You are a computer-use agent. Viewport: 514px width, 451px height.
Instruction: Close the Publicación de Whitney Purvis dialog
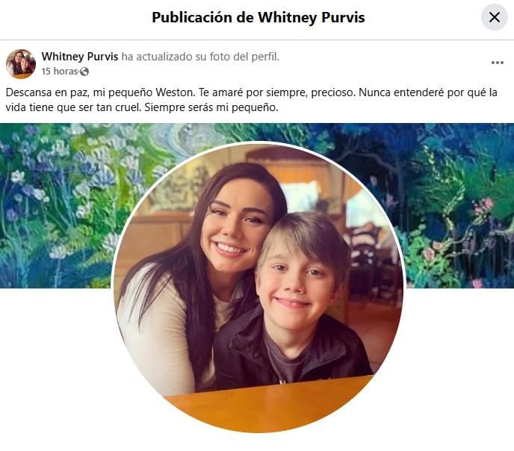tap(495, 17)
